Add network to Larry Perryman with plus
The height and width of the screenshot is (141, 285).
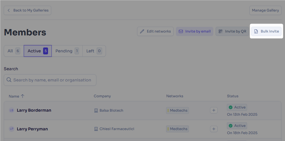pyautogui.click(x=214, y=129)
